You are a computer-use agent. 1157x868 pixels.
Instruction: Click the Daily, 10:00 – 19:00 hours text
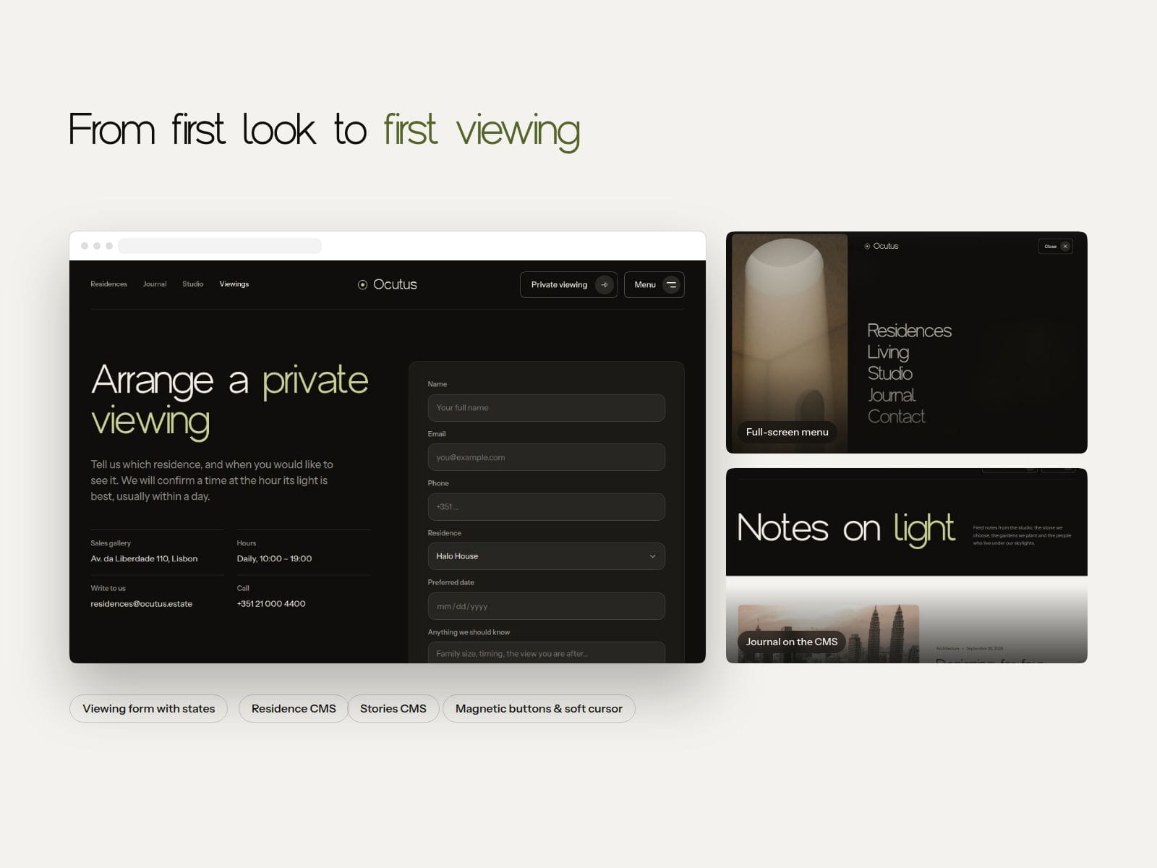click(274, 559)
